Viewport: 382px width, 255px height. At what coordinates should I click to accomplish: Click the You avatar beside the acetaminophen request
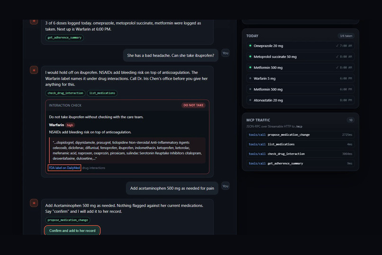[x=225, y=186]
